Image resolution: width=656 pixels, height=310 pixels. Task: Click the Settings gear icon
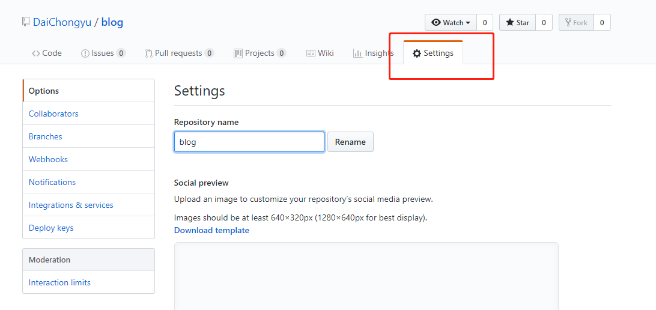(417, 53)
